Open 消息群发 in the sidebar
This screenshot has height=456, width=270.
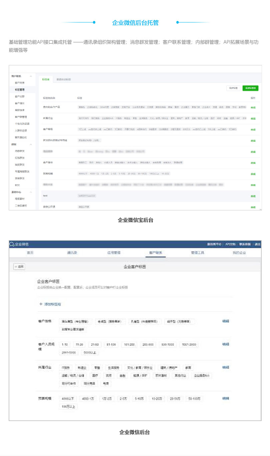(x=20, y=151)
